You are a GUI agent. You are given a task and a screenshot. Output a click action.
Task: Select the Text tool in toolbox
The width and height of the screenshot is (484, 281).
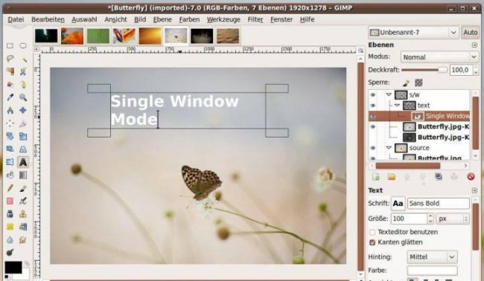point(23,162)
